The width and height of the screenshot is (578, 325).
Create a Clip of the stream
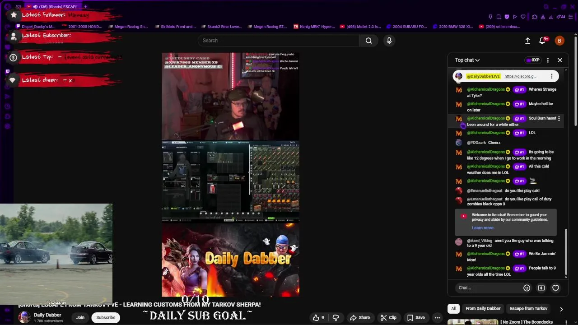(388, 318)
